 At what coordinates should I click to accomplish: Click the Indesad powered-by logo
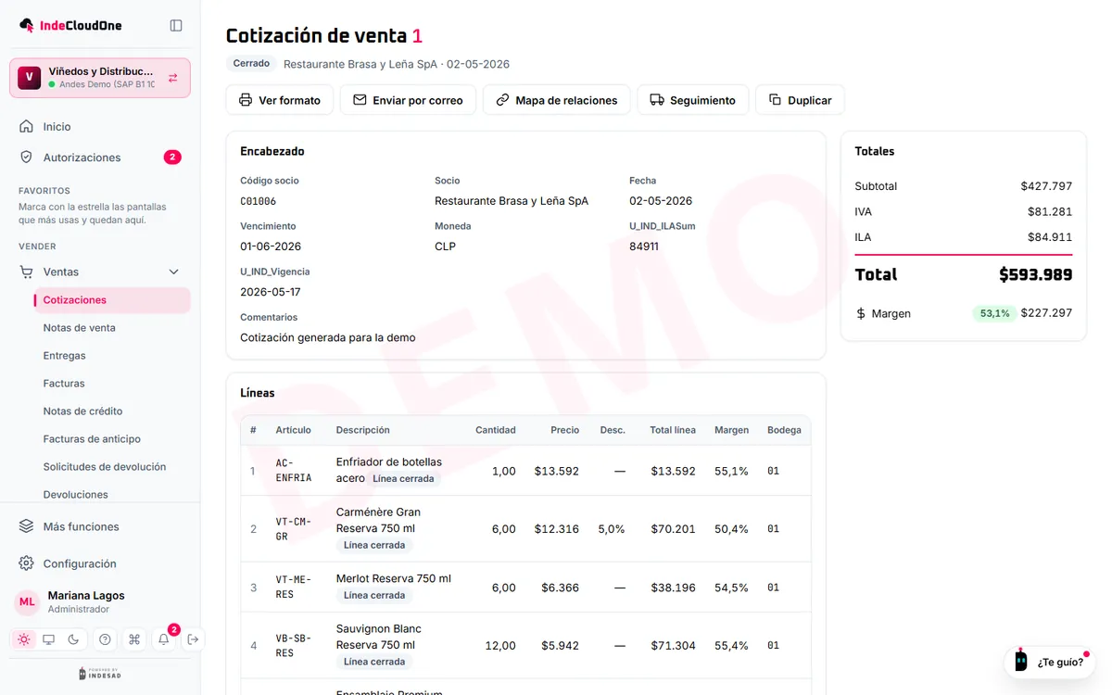pos(100,674)
